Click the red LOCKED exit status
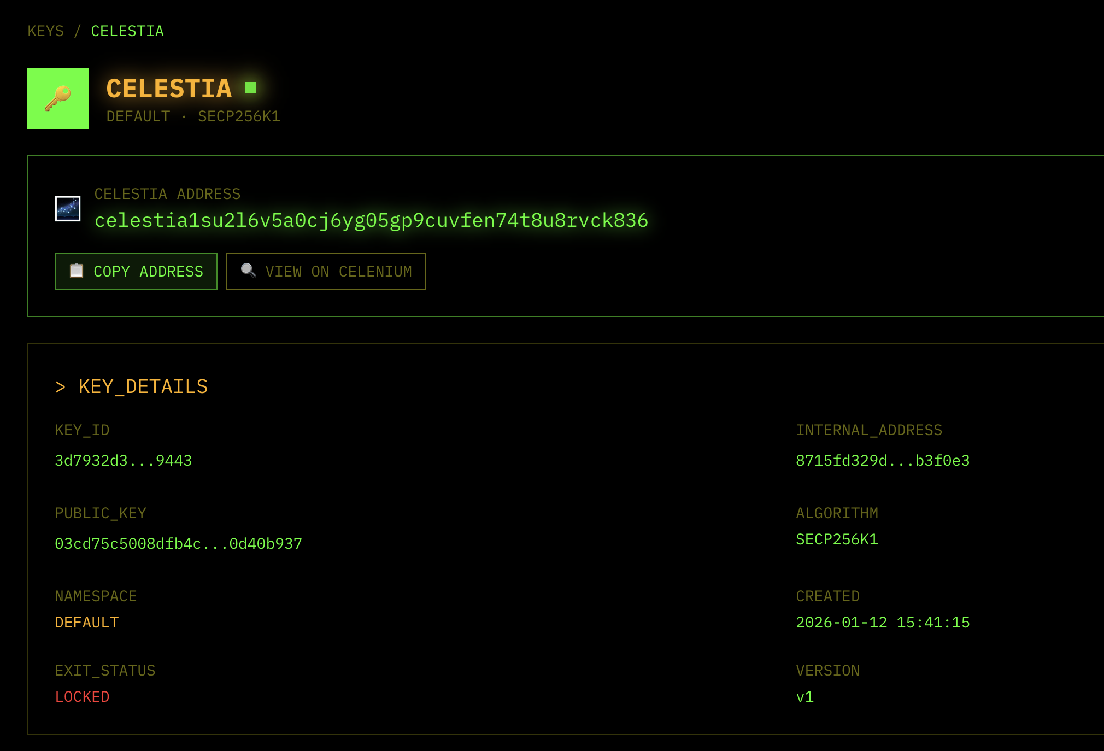This screenshot has width=1104, height=751. (83, 697)
